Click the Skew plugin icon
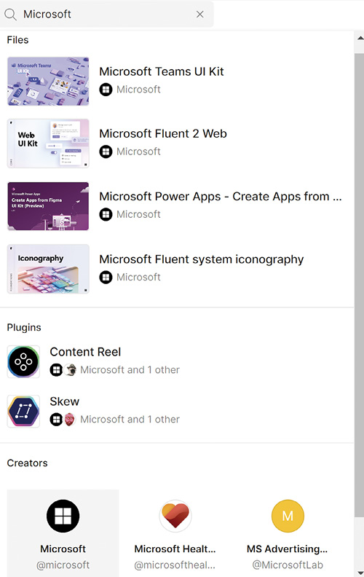This screenshot has height=577, width=364. coord(23,412)
